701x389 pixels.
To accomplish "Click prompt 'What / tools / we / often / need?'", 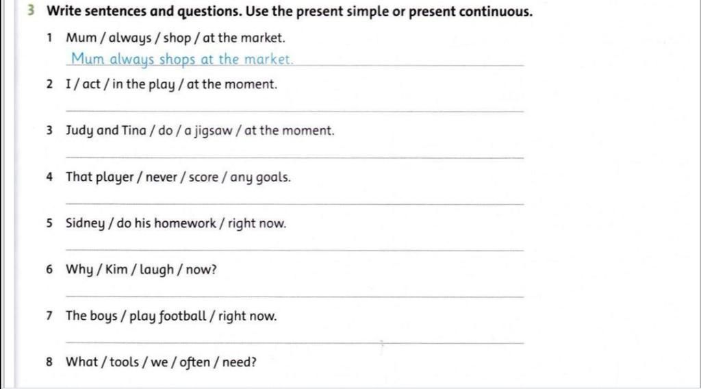I will pyautogui.click(x=162, y=362).
